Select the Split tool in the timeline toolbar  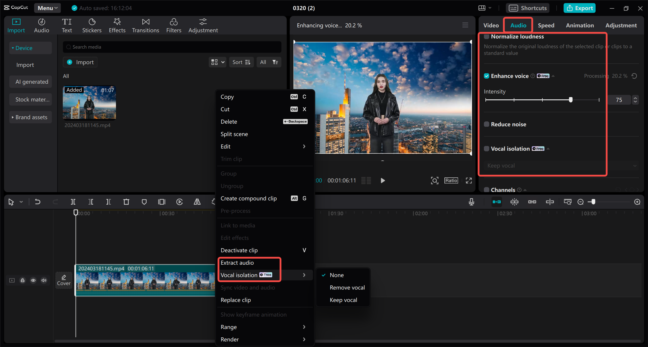73,202
